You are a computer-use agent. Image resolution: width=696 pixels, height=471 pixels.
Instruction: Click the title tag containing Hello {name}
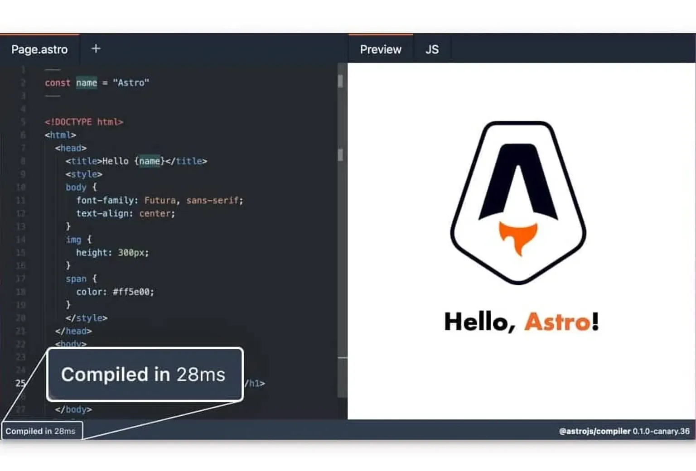(136, 161)
